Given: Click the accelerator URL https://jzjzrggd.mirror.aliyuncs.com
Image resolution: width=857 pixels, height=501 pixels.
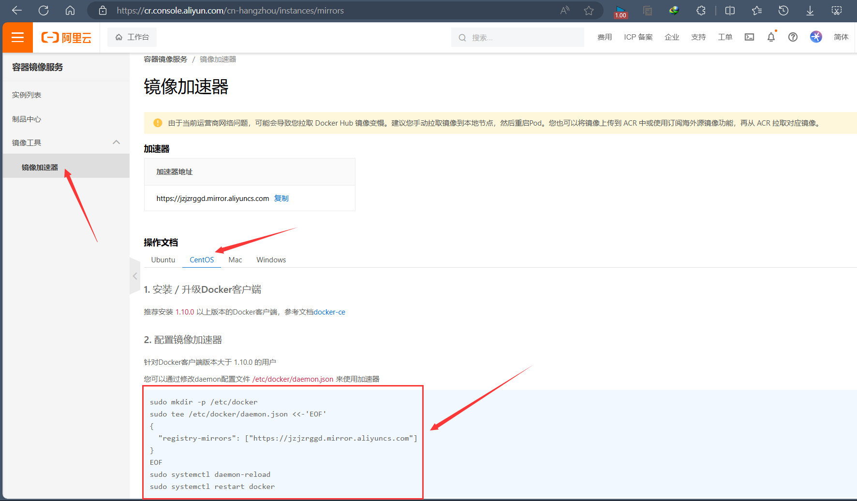Looking at the screenshot, I should tap(213, 198).
